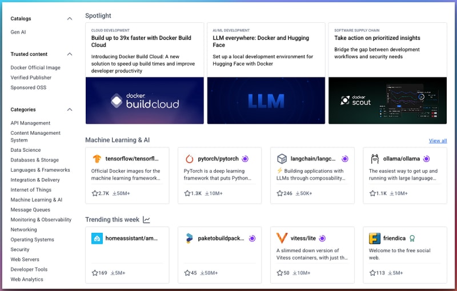Click the View all link
The width and height of the screenshot is (457, 291).
pos(438,140)
